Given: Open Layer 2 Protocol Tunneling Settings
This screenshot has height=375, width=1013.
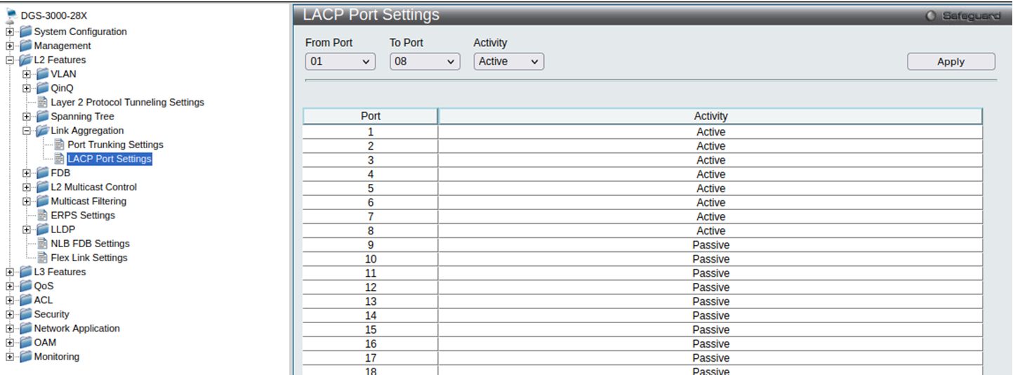Looking at the screenshot, I should [x=127, y=103].
